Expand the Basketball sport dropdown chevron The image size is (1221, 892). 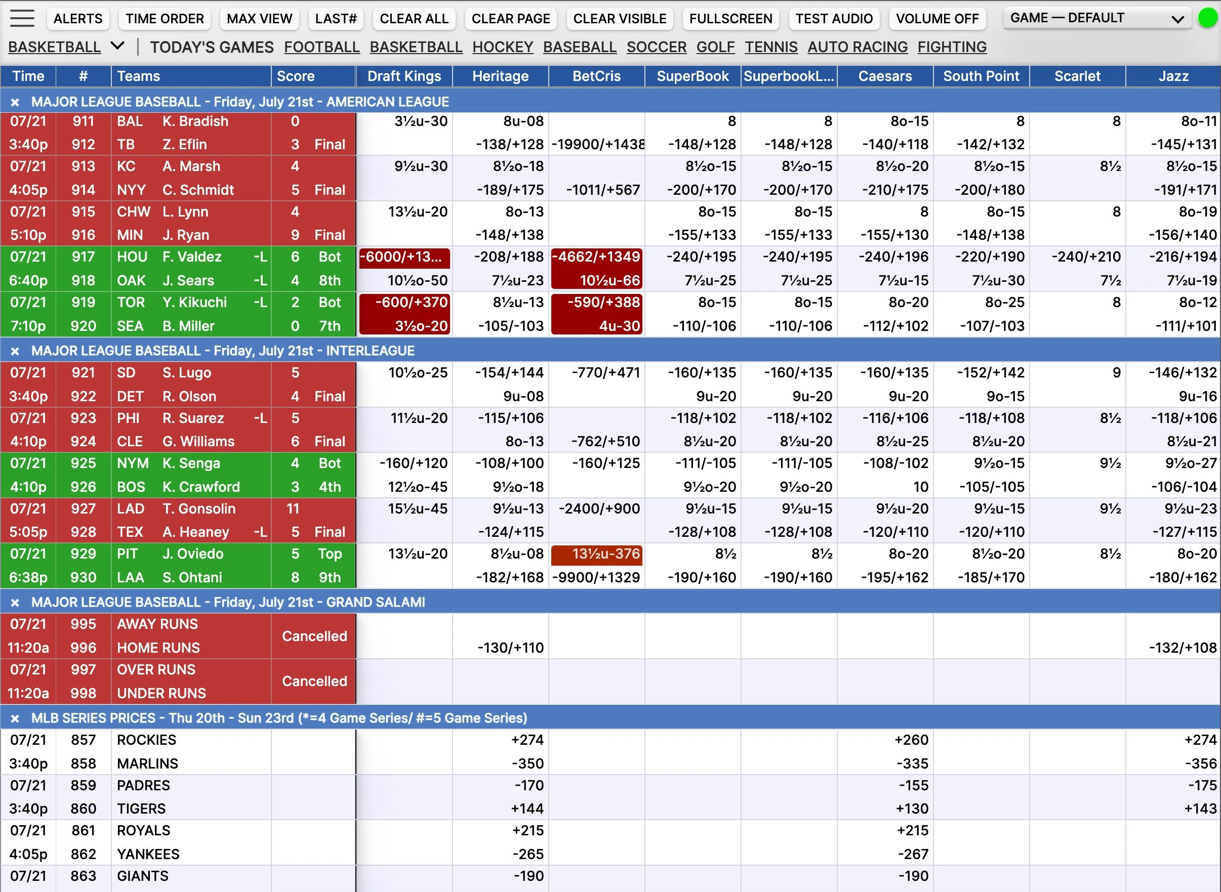tap(117, 47)
